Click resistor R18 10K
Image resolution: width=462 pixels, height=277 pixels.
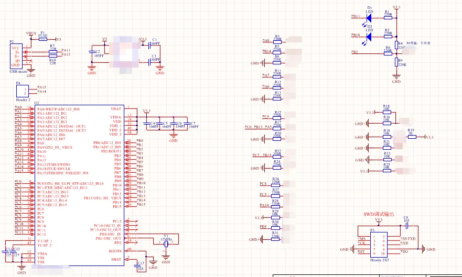pos(386,137)
